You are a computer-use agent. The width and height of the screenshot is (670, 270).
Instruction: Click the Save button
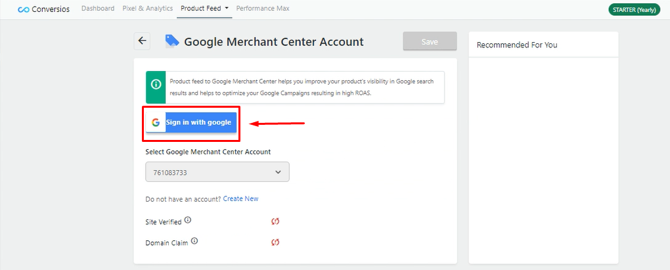[x=430, y=41]
